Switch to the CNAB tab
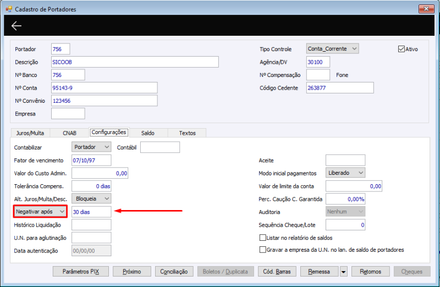The height and width of the screenshot is (287, 440). 69,133
